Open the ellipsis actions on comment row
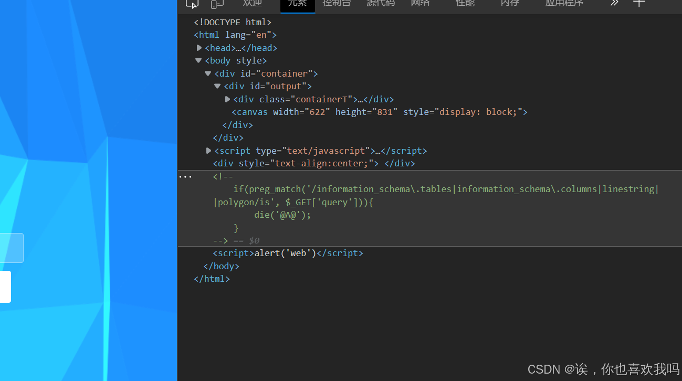Screen dimensions: 682x381 pyautogui.click(x=185, y=177)
